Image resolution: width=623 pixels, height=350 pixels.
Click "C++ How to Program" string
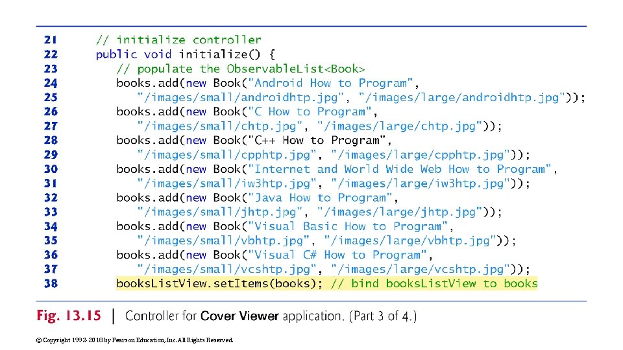coord(317,140)
